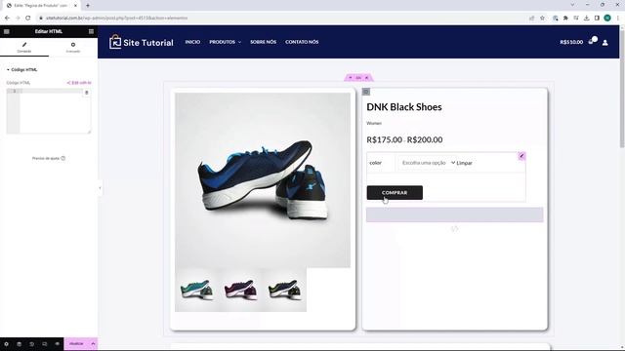The image size is (625, 351).
Task: Click the Edit with AI link
Action: point(79,83)
